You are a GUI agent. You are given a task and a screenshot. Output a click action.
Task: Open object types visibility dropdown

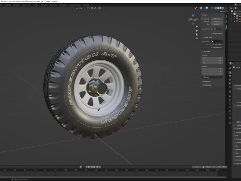[x=197, y=8]
